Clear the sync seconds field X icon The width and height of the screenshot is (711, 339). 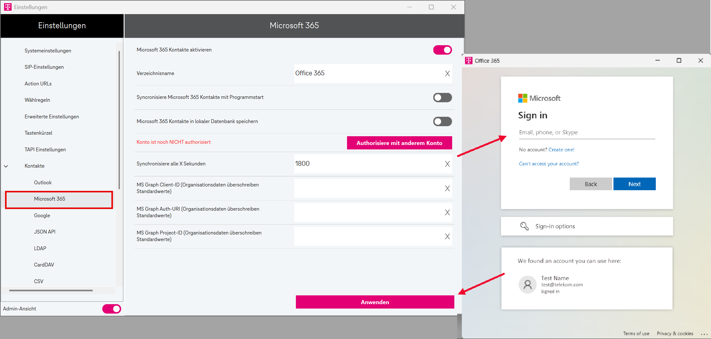pyautogui.click(x=447, y=164)
